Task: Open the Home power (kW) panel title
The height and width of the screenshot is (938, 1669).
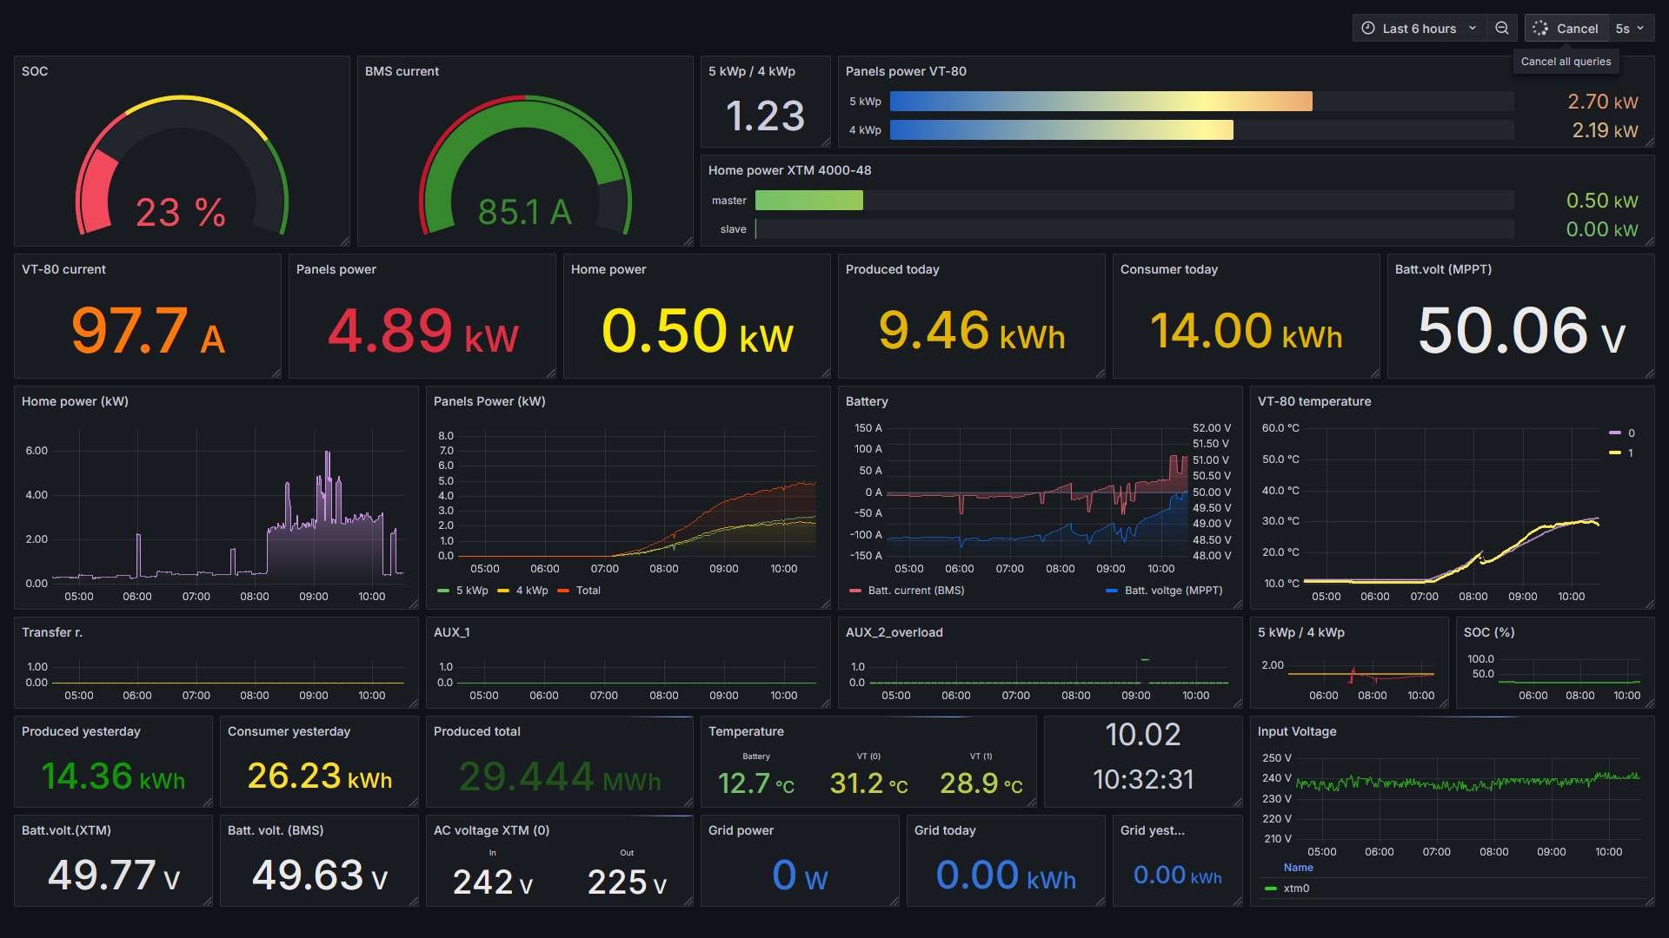Action: [x=75, y=401]
